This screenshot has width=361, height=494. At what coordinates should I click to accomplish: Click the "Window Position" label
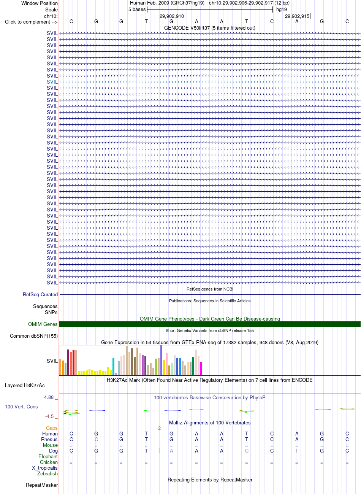[40, 3]
